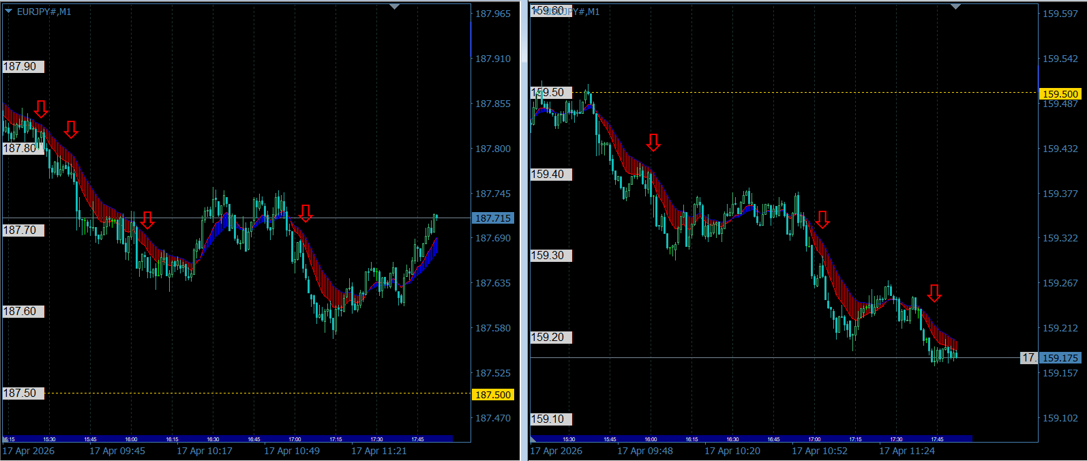Select red down arrow near 159.432 level
1087x461 pixels.
(653, 143)
